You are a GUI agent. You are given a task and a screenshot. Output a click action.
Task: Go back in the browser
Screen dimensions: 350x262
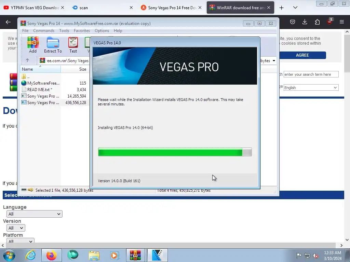tap(8, 22)
